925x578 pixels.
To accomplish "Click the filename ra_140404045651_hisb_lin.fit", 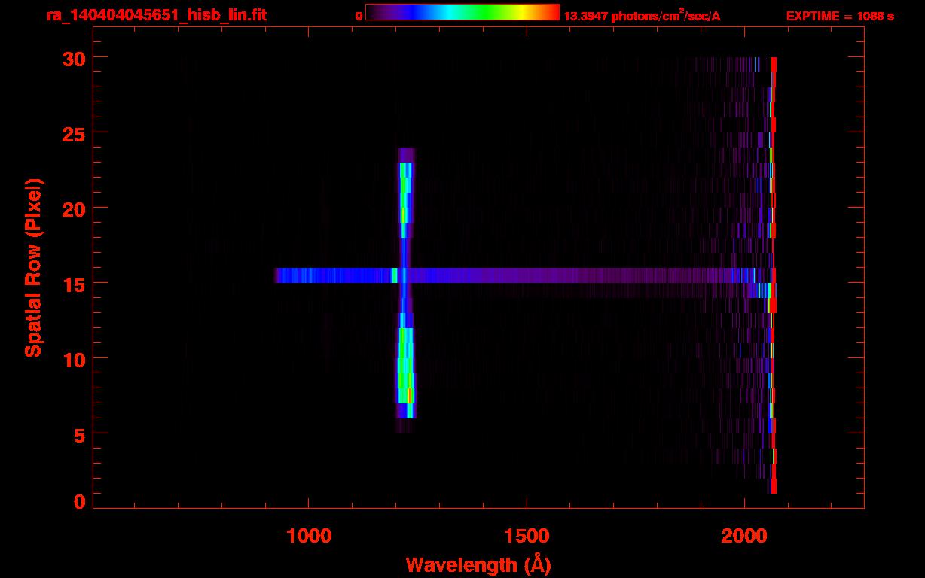I will (155, 15).
